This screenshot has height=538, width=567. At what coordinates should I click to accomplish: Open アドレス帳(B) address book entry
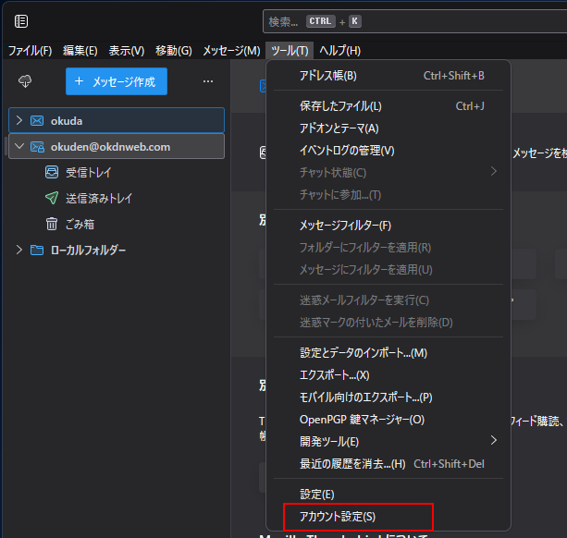[x=327, y=75]
